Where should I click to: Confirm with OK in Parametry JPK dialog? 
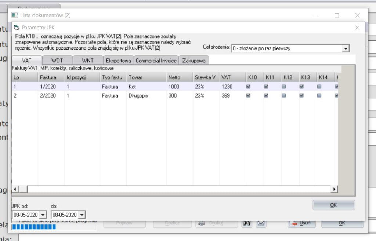333,205
